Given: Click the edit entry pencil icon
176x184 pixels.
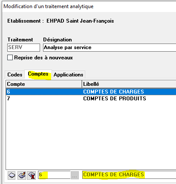Looking at the screenshot, I should coord(22,175).
